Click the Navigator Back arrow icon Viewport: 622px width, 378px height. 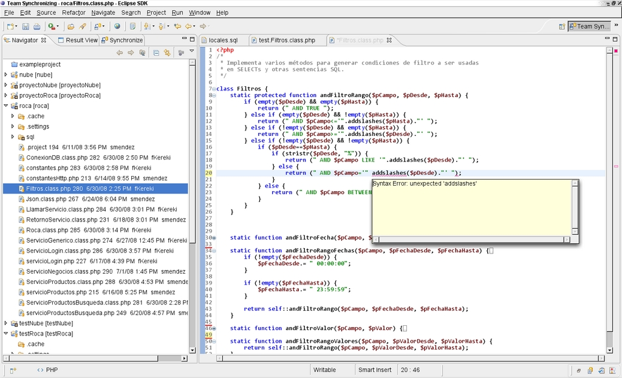coord(120,53)
